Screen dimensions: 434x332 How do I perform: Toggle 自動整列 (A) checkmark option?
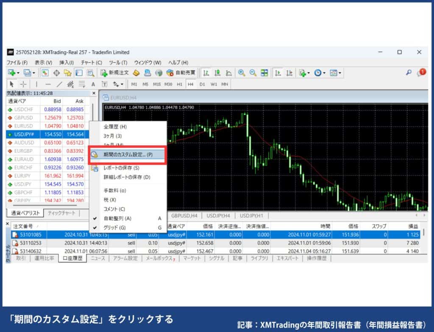point(118,218)
